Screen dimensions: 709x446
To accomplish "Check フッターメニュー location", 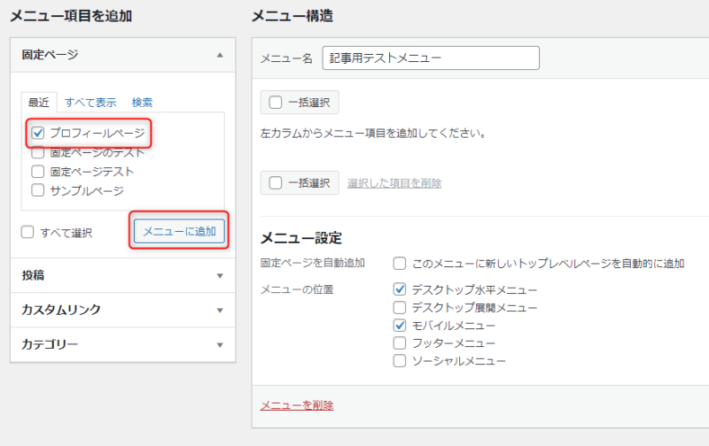I will (400, 343).
